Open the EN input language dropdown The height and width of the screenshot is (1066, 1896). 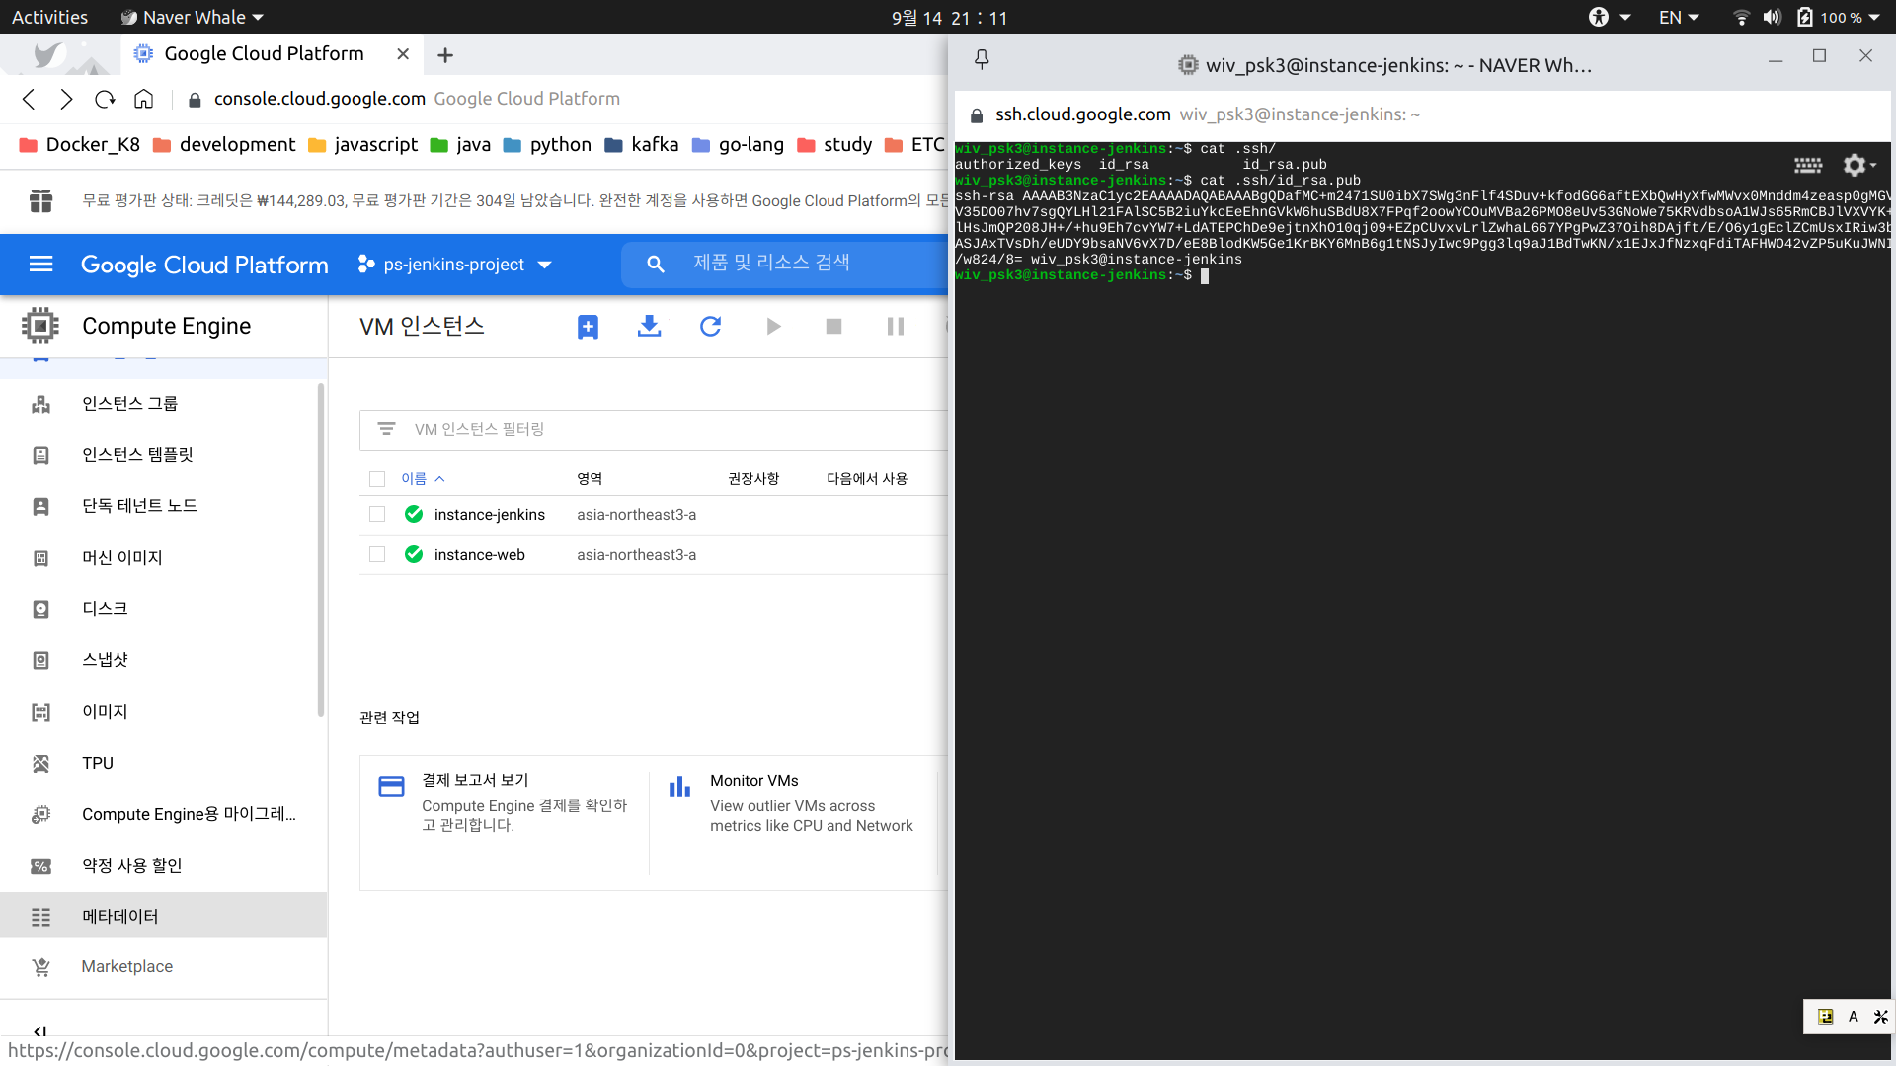[1678, 18]
